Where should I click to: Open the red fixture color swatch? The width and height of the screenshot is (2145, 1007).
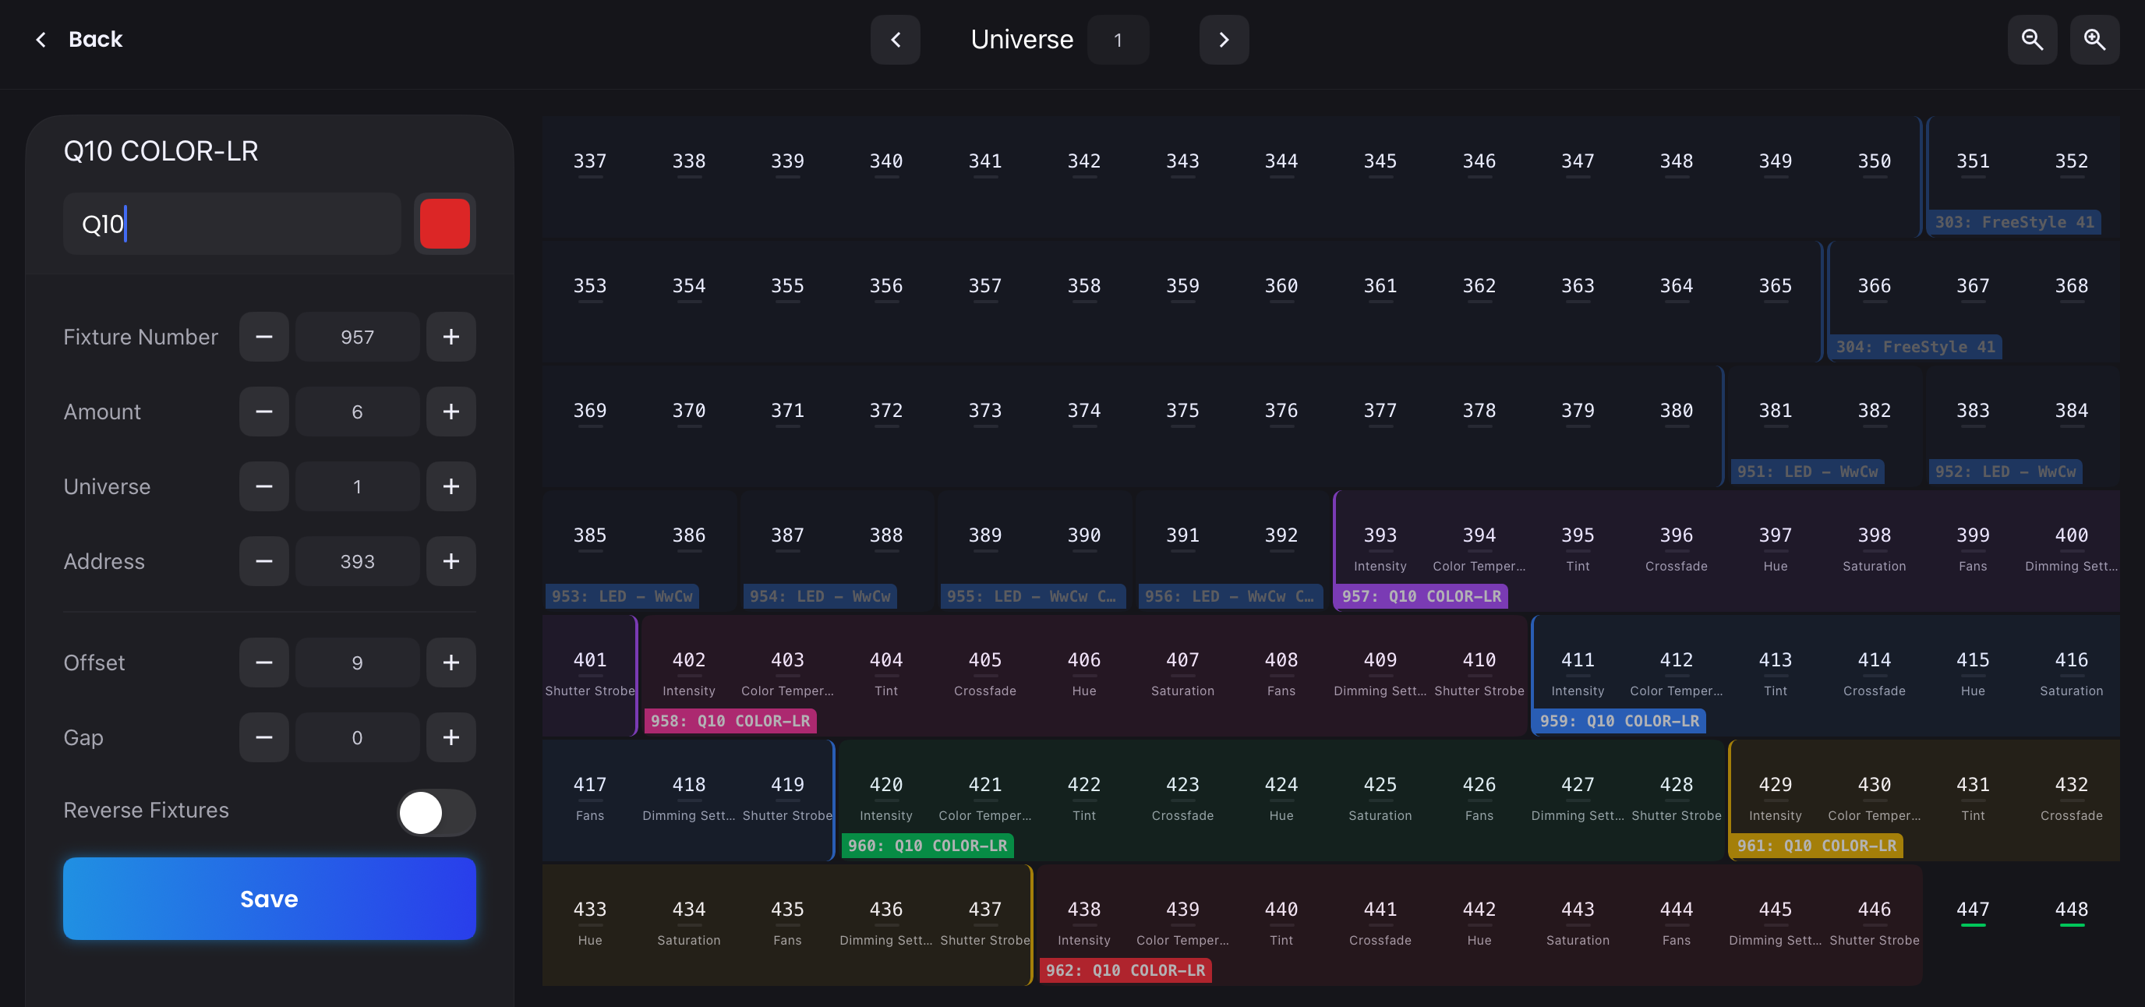tap(444, 223)
